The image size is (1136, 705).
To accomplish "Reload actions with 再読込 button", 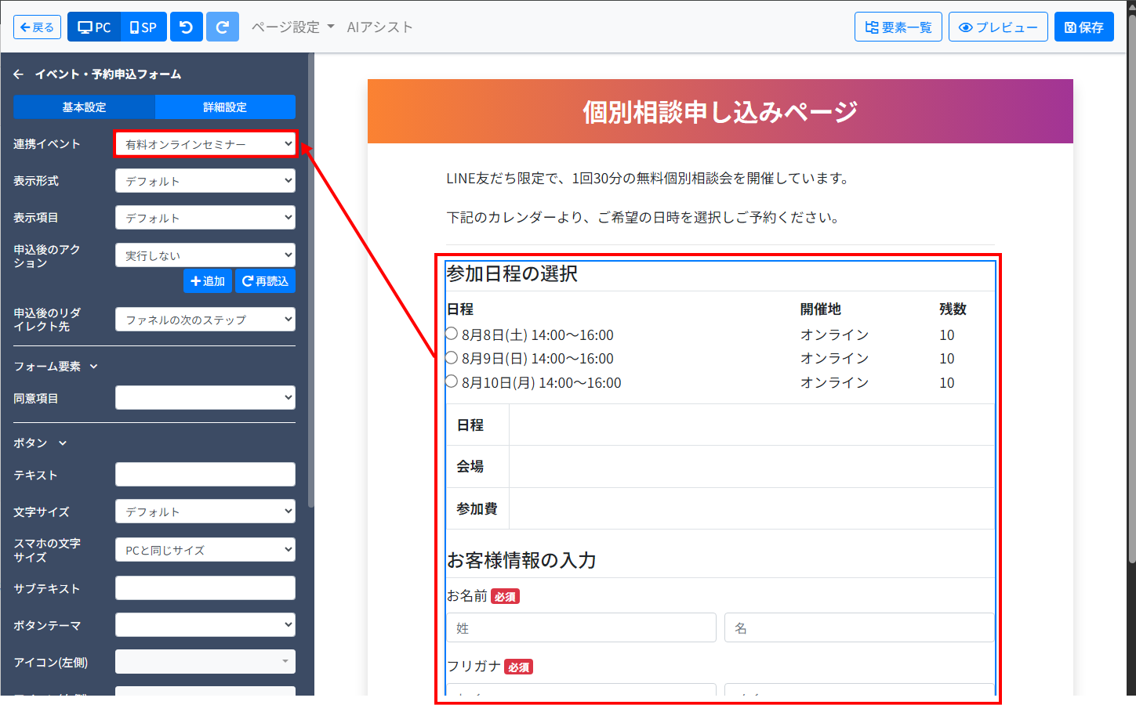I will pyautogui.click(x=265, y=281).
